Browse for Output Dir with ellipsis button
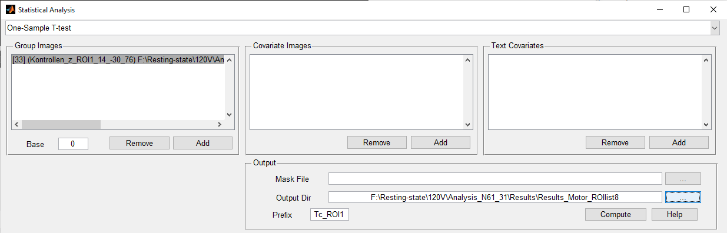The image size is (727, 233). [x=683, y=197]
